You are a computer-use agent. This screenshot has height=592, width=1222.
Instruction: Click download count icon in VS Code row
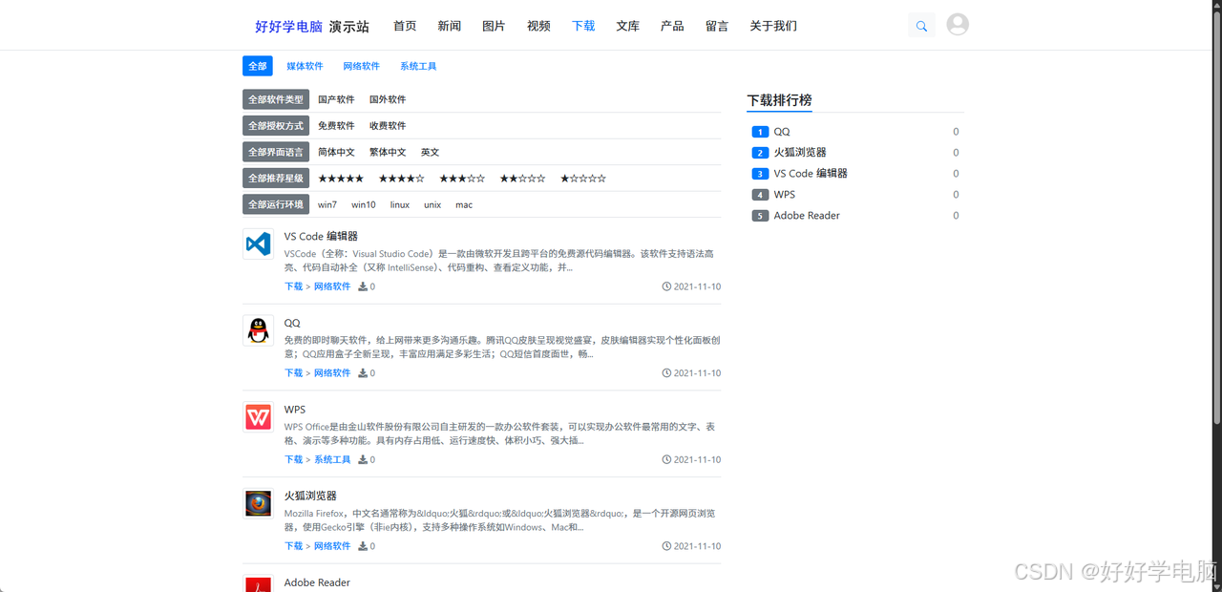click(x=363, y=286)
